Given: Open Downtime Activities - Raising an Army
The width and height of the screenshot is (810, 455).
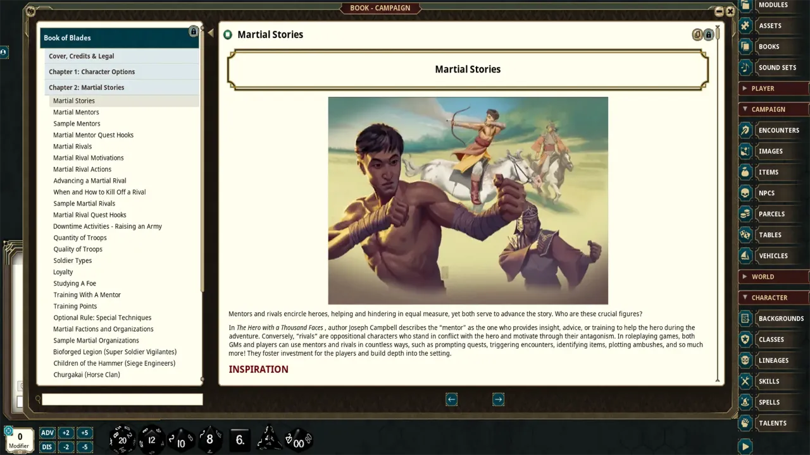Looking at the screenshot, I should point(108,226).
